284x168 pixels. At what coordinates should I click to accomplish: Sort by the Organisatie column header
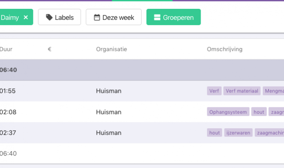coord(111,49)
